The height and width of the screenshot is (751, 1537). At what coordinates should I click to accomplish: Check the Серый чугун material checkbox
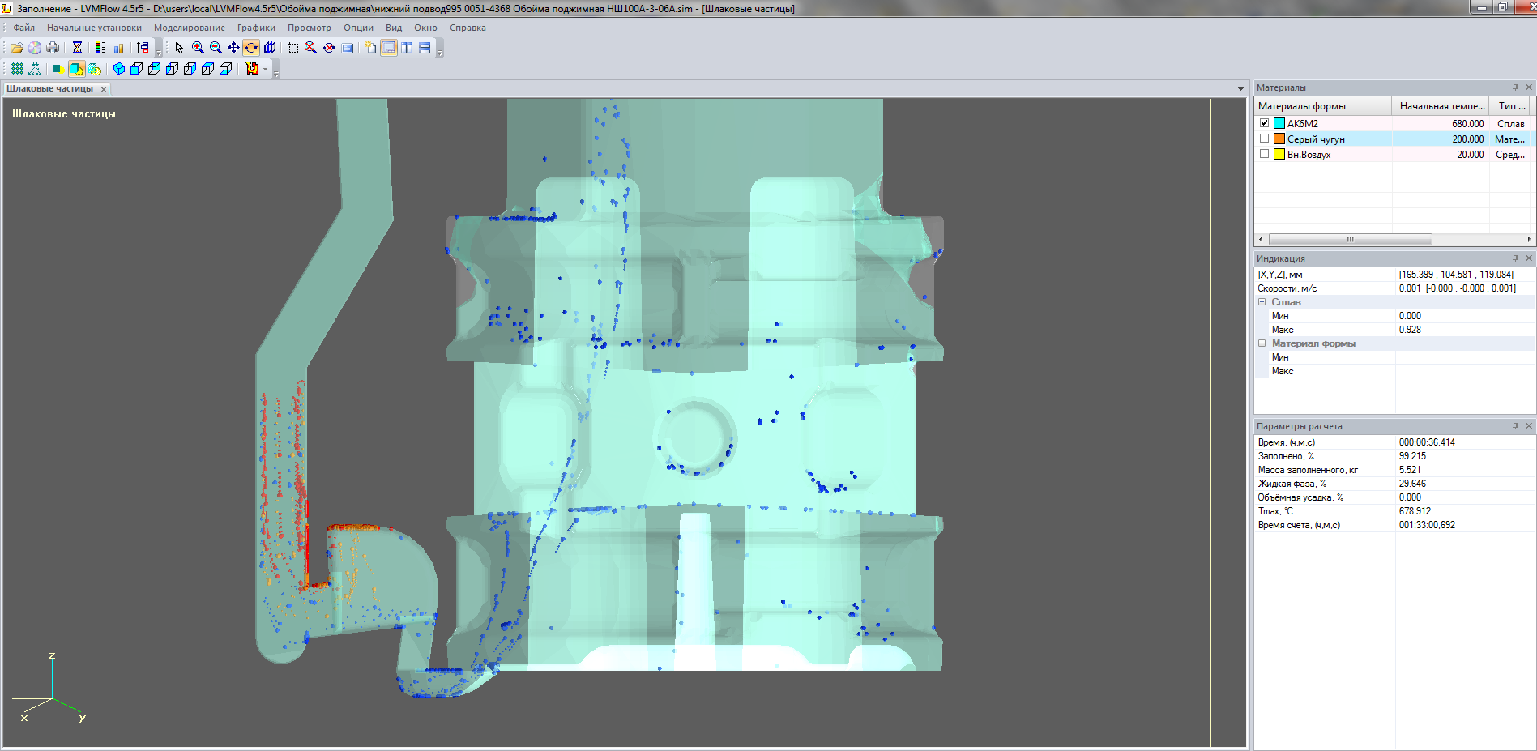(1264, 139)
